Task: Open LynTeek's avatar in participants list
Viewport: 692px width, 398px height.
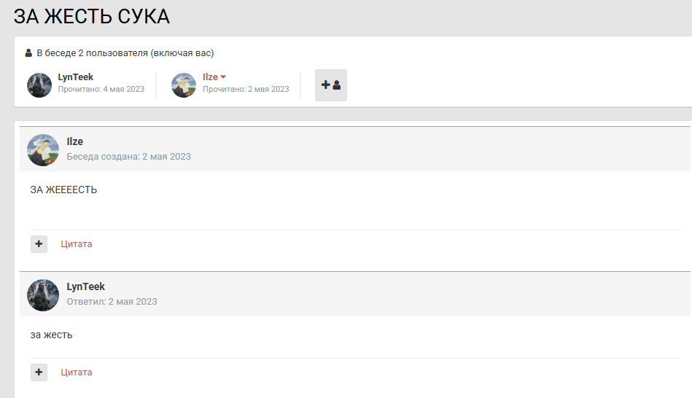Action: point(39,85)
